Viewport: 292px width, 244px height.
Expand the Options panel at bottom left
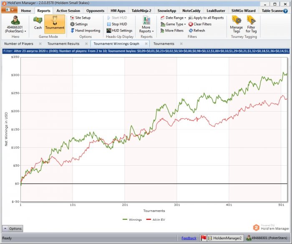pyautogui.click(x=12, y=229)
